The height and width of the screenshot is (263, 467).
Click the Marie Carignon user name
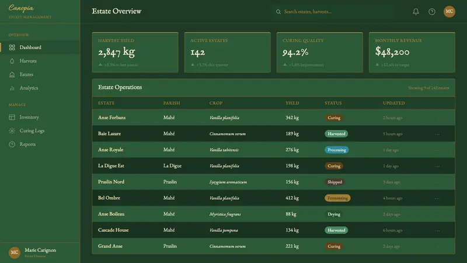(40, 250)
